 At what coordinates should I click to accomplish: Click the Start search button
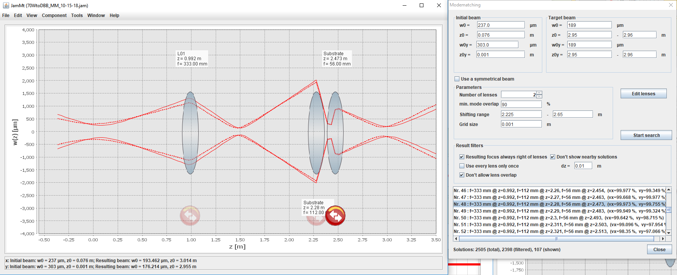coord(646,135)
